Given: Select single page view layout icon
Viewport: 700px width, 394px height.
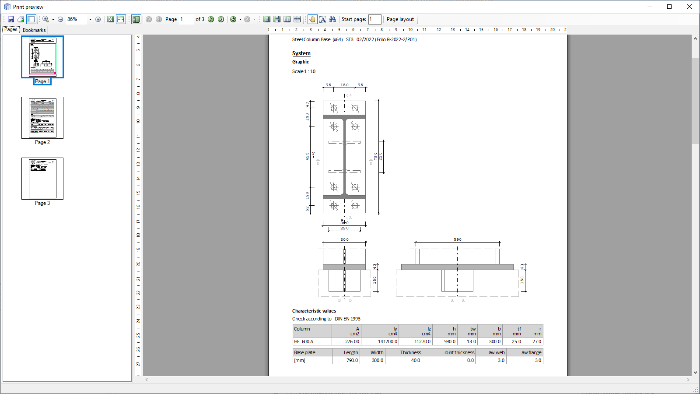Looking at the screenshot, I should click(267, 19).
